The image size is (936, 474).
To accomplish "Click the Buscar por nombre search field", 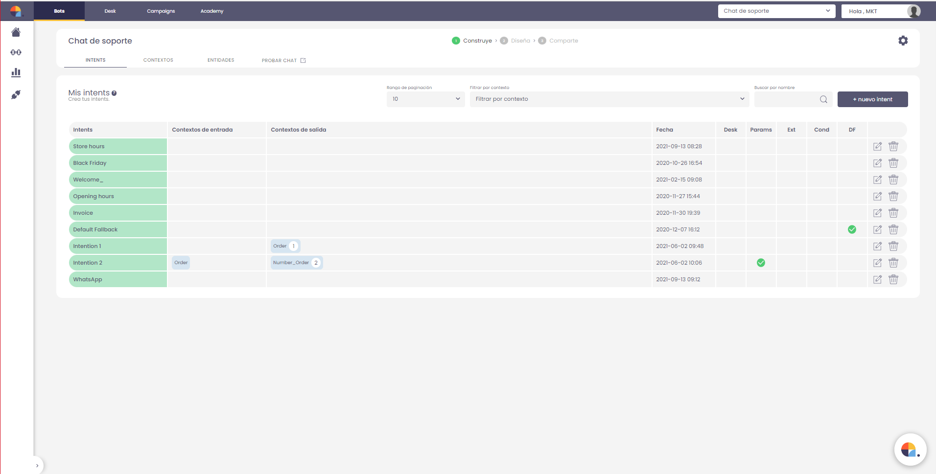I will point(788,99).
